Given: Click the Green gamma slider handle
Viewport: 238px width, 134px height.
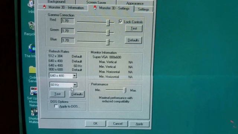Looking at the screenshot, I should click(x=108, y=32).
